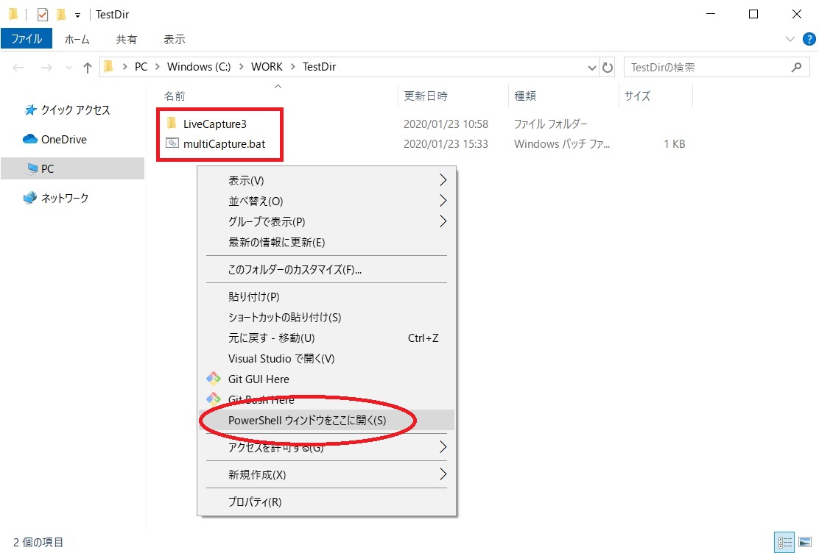Open the アクセスを許可する(G) submenu

[326, 448]
